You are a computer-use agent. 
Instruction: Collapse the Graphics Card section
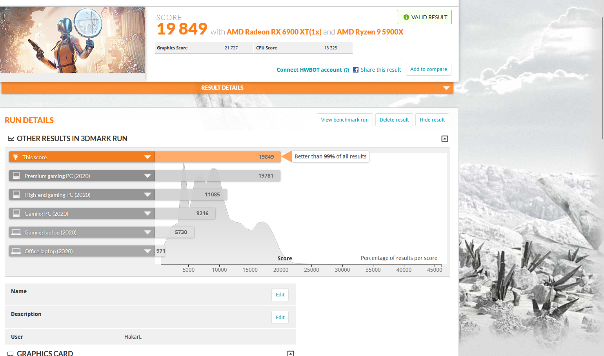[291, 353]
